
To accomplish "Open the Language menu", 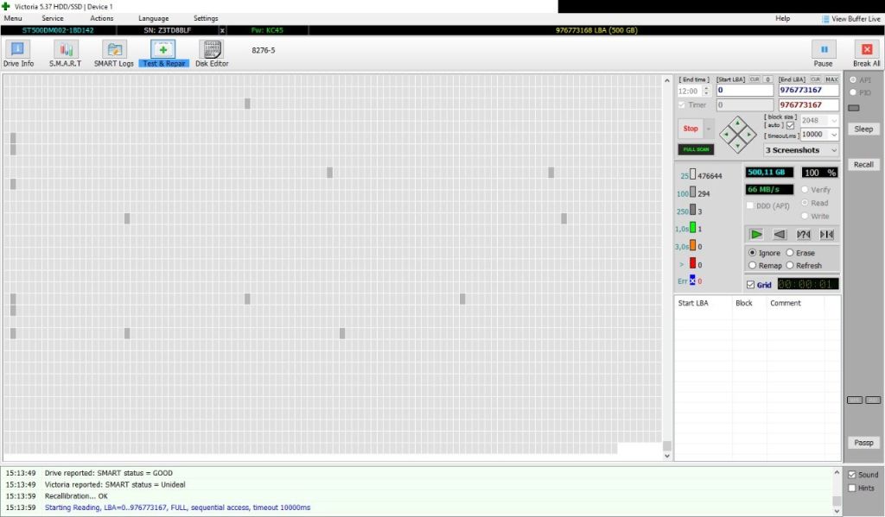I will pyautogui.click(x=154, y=18).
